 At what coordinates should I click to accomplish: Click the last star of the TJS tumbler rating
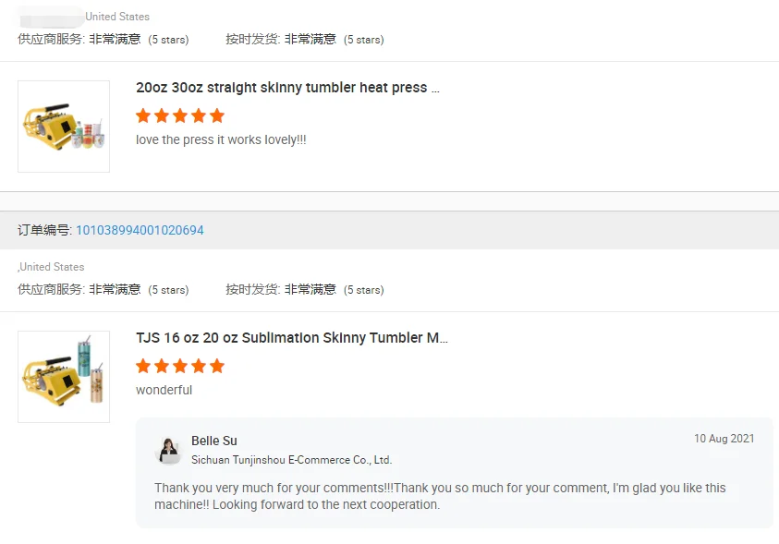(x=217, y=367)
